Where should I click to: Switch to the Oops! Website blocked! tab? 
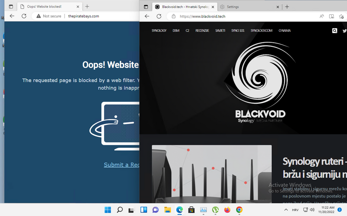coord(50,7)
